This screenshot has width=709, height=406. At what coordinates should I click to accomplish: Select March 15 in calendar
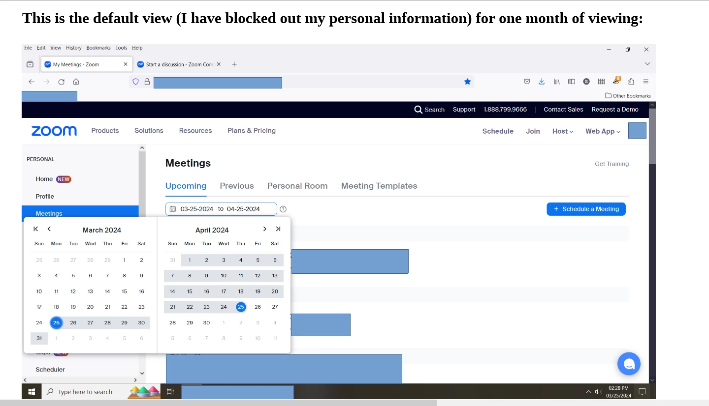tap(124, 291)
